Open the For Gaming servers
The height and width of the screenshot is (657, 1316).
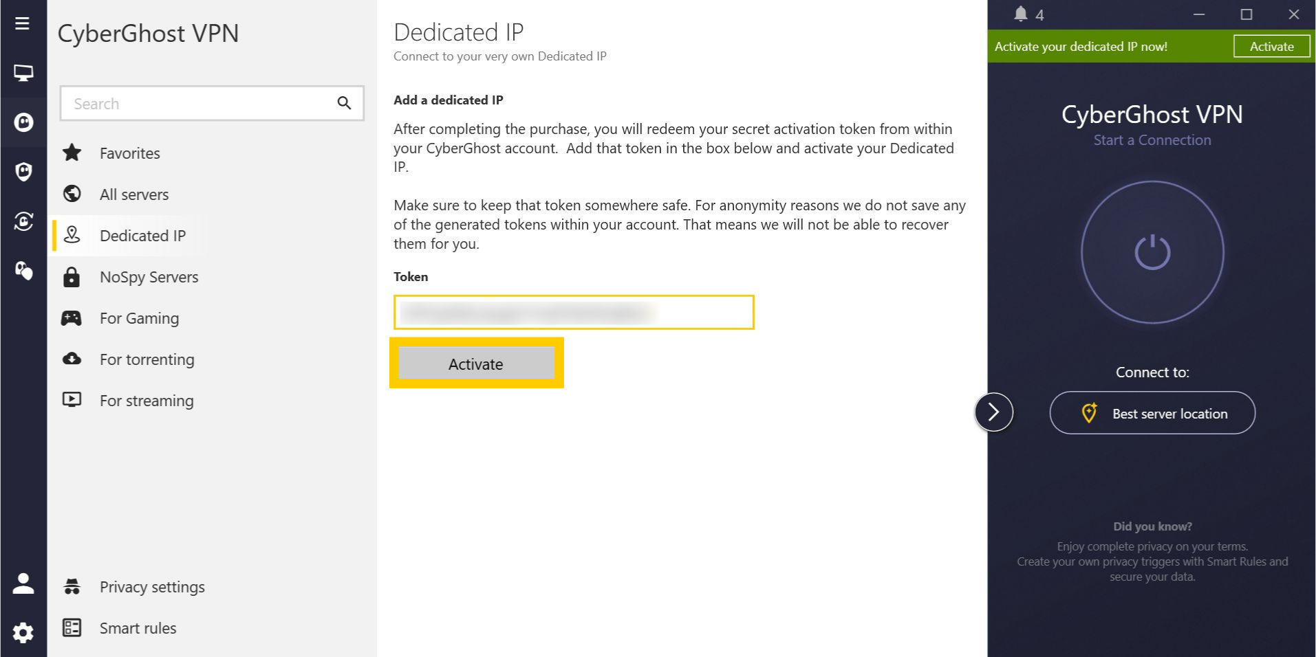tap(139, 318)
